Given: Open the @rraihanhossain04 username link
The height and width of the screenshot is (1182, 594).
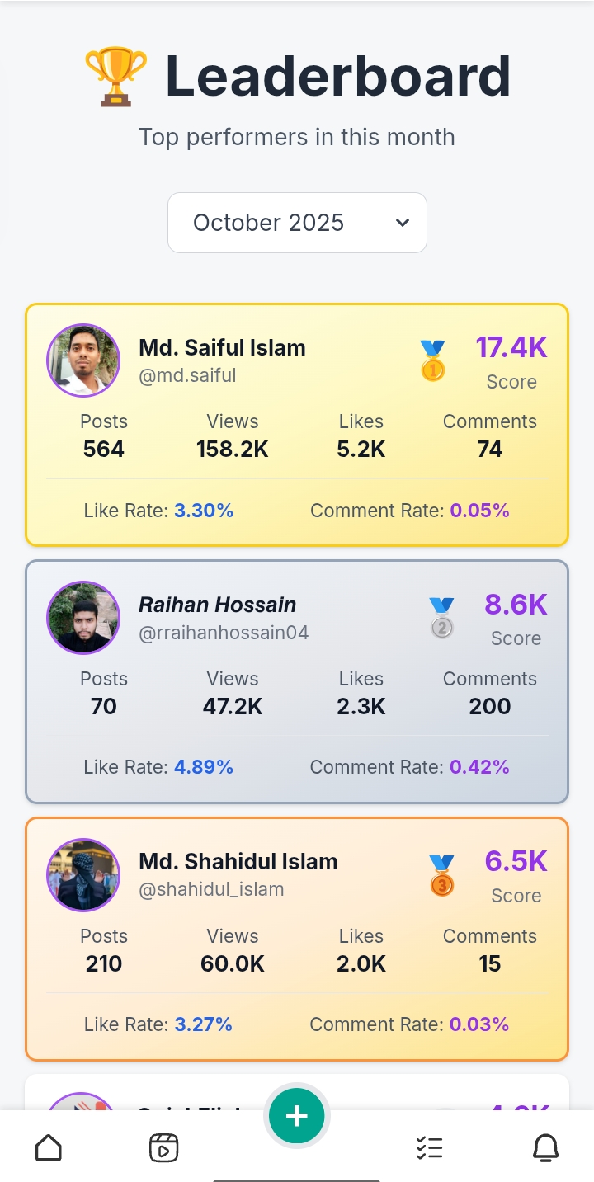Looking at the screenshot, I should tap(224, 633).
